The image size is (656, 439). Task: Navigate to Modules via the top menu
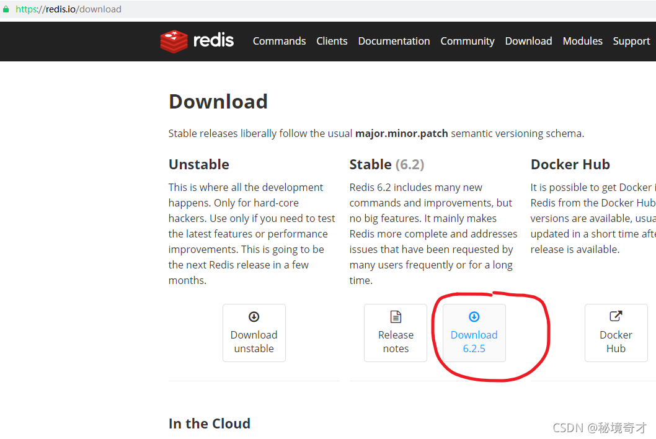tap(582, 41)
